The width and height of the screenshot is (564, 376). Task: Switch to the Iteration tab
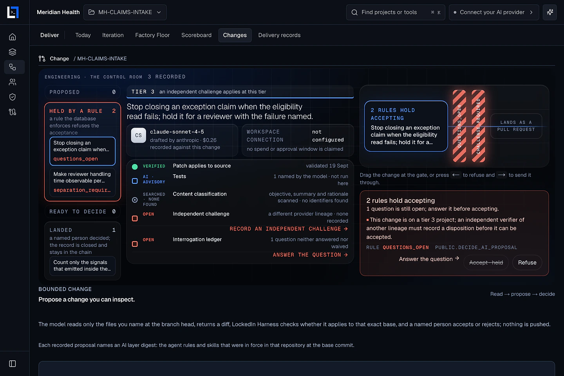tap(113, 35)
